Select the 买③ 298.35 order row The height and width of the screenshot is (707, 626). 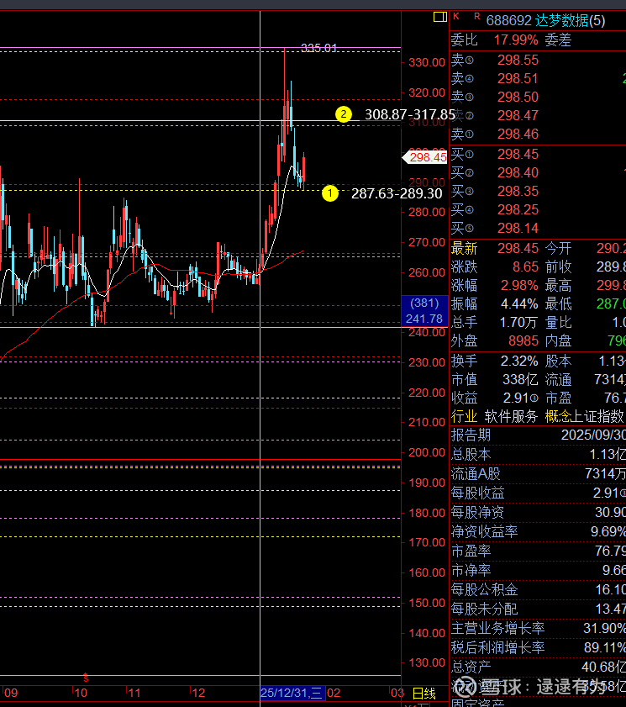click(x=538, y=191)
